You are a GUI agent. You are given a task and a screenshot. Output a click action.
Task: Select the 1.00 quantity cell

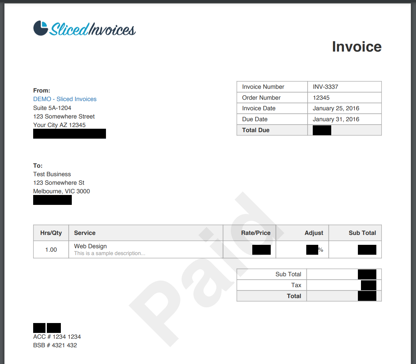pyautogui.click(x=51, y=250)
